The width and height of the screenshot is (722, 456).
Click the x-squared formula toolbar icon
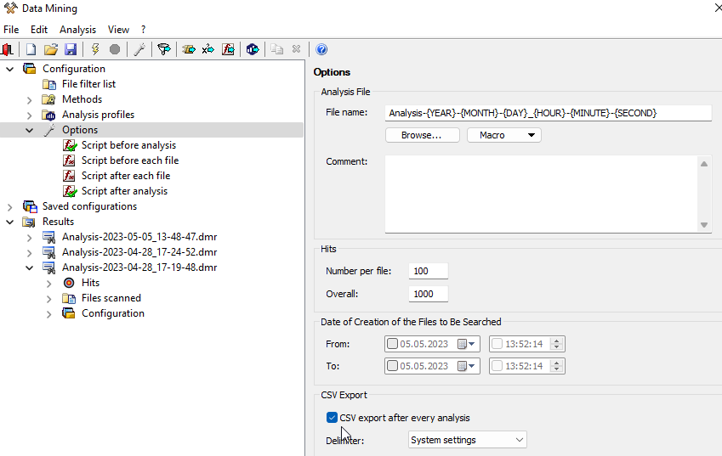pos(208,49)
